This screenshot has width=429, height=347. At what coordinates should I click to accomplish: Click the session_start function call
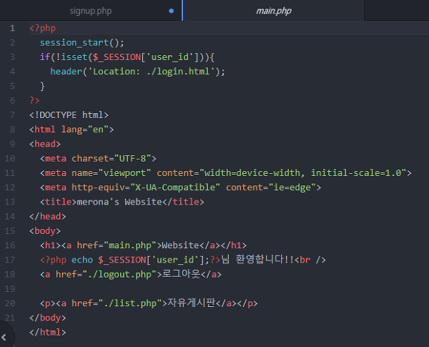(x=74, y=43)
